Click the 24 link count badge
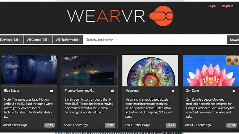The height and width of the screenshot is (134, 239). pos(231,125)
